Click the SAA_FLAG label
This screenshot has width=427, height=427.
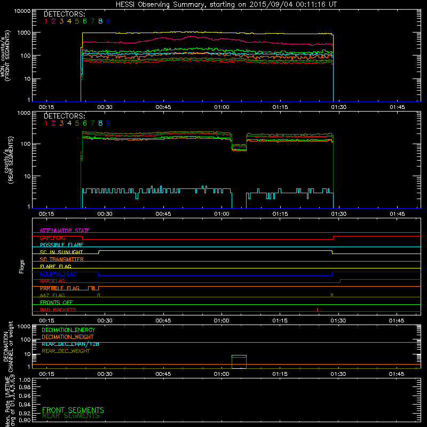click(52, 281)
